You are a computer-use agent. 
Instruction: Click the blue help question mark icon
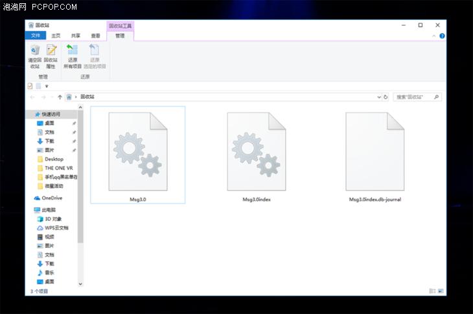[442, 36]
